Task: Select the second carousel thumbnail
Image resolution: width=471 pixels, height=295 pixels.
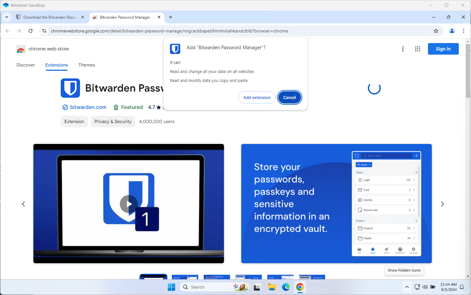Action: [x=185, y=277]
